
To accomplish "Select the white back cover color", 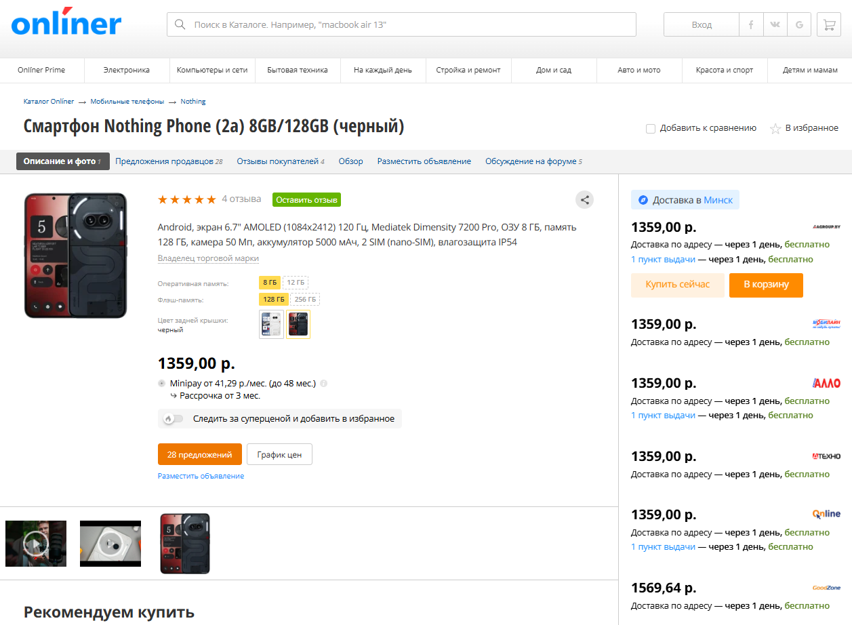I will coord(272,324).
